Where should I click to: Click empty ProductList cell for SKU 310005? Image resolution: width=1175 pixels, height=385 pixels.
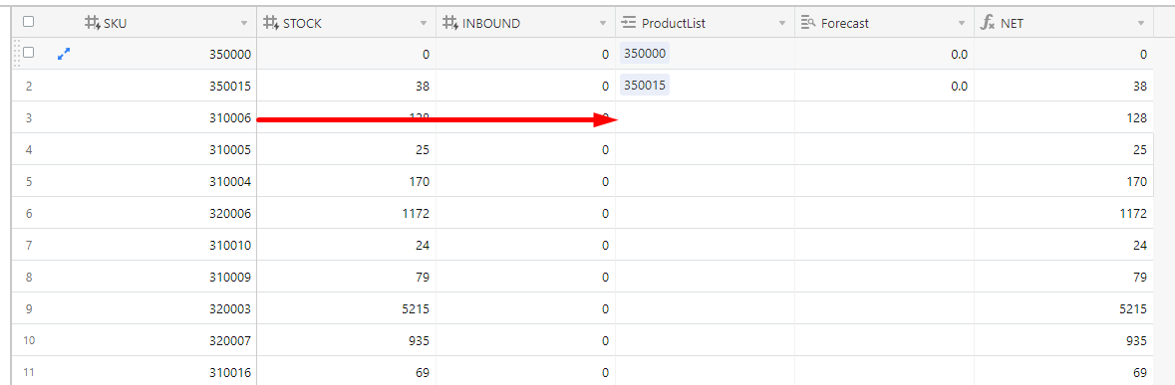pos(706,149)
